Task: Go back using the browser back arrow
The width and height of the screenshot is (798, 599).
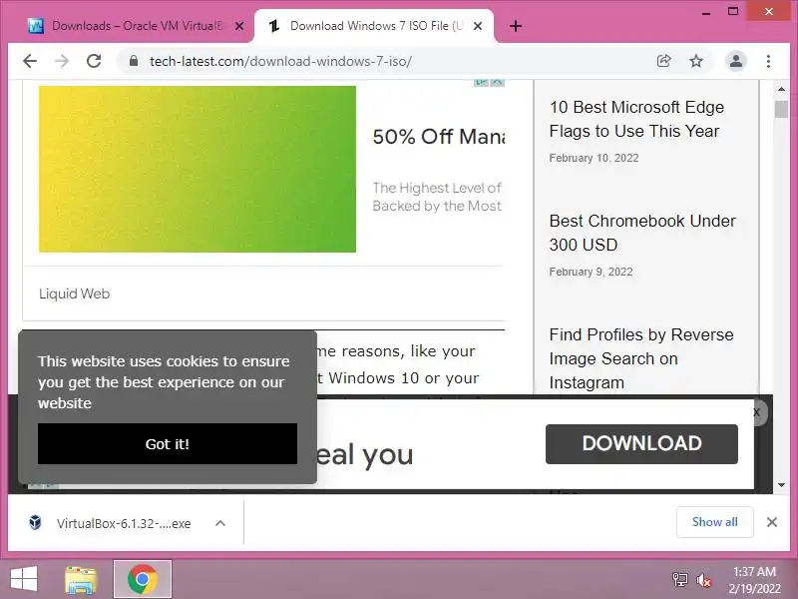Action: (x=30, y=61)
